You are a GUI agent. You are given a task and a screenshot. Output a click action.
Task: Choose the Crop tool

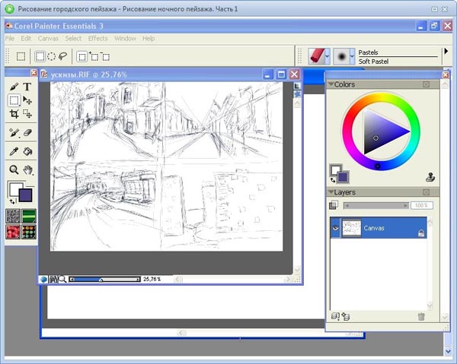[x=14, y=114]
